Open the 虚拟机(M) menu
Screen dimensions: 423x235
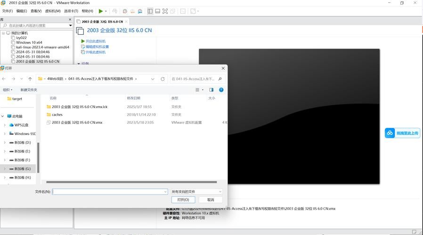pos(53,11)
